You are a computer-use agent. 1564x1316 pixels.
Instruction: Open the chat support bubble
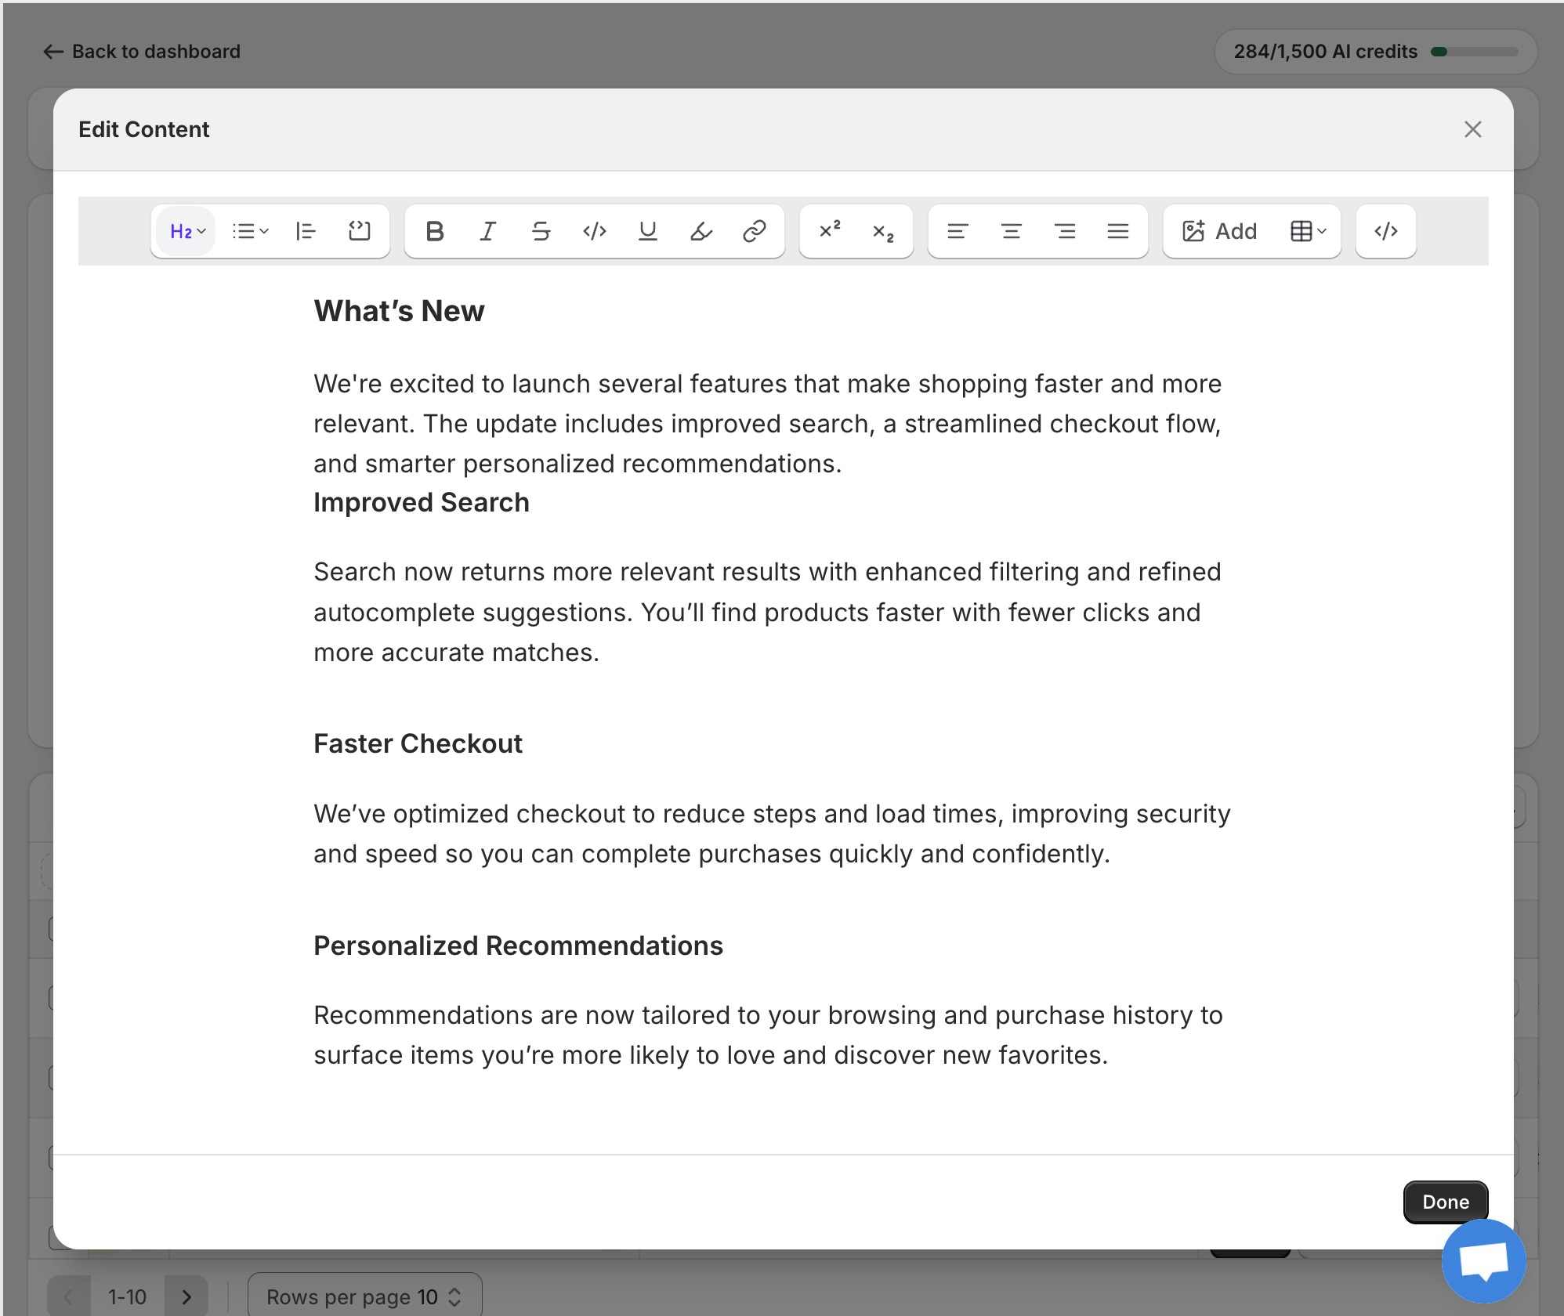click(x=1484, y=1261)
